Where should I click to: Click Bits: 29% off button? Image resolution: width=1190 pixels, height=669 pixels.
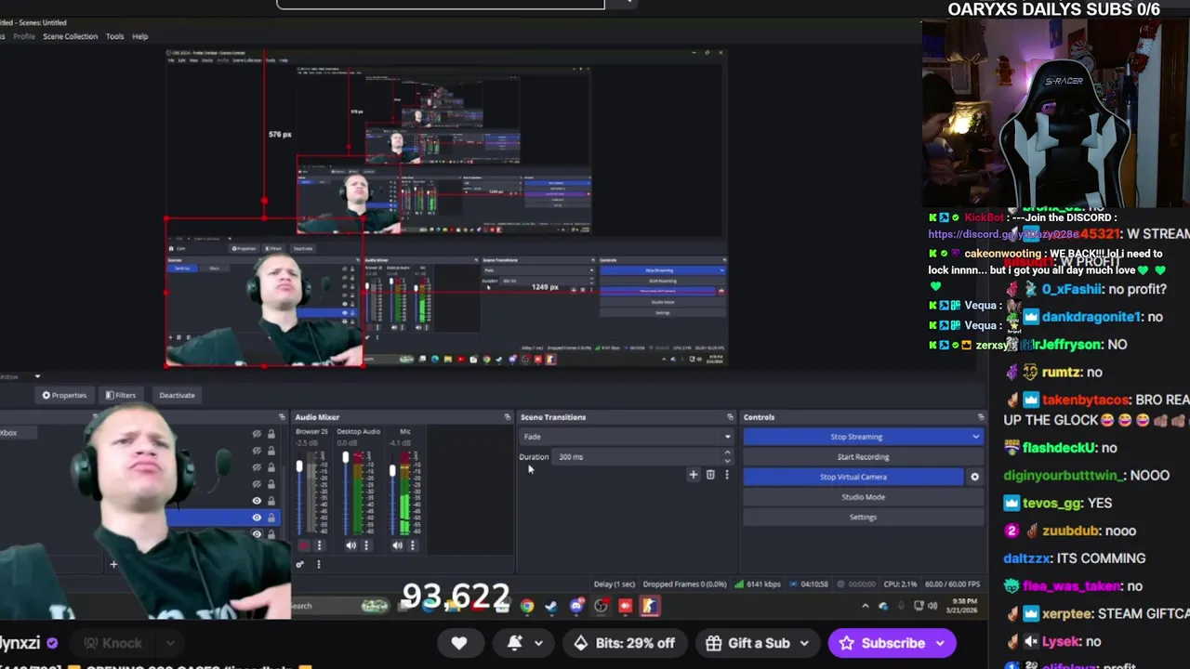625,643
